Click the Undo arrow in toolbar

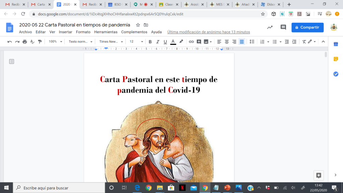[x=9, y=42]
